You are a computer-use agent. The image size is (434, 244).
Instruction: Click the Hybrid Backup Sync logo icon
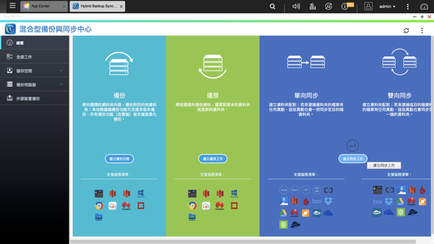point(10,29)
